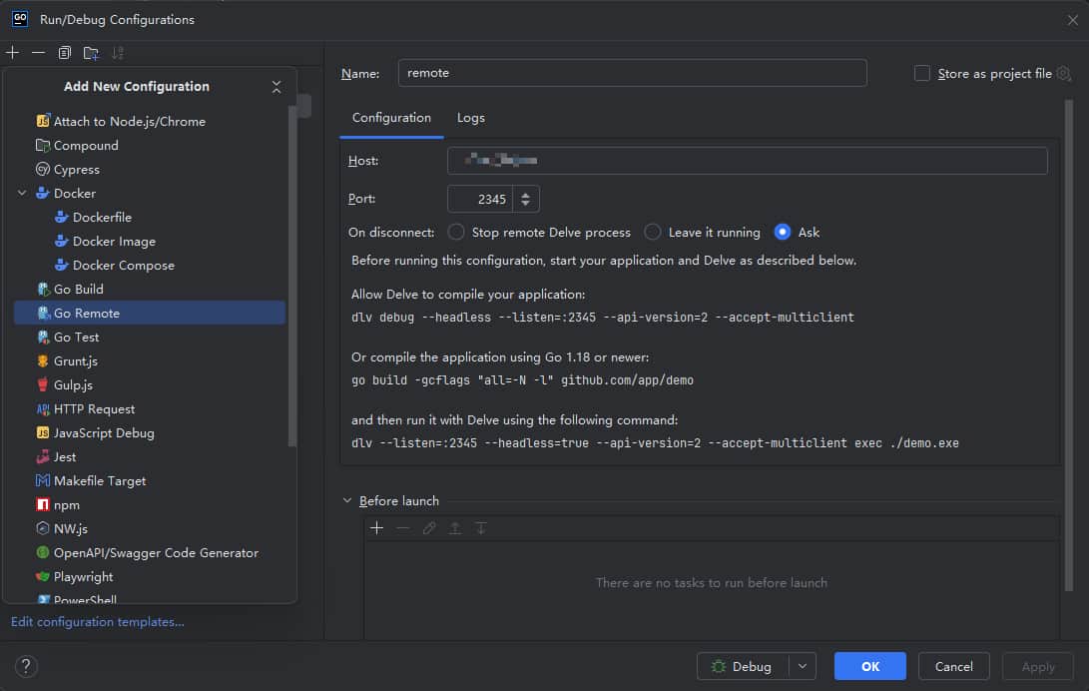1089x691 pixels.
Task: Click the dlv --listen exec ./demo.exe command
Action: pos(655,443)
